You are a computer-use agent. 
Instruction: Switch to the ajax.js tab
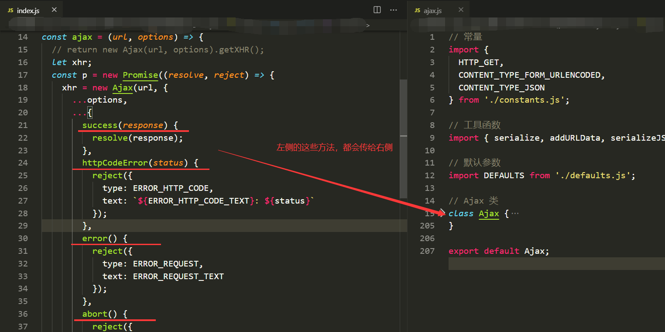(439, 10)
